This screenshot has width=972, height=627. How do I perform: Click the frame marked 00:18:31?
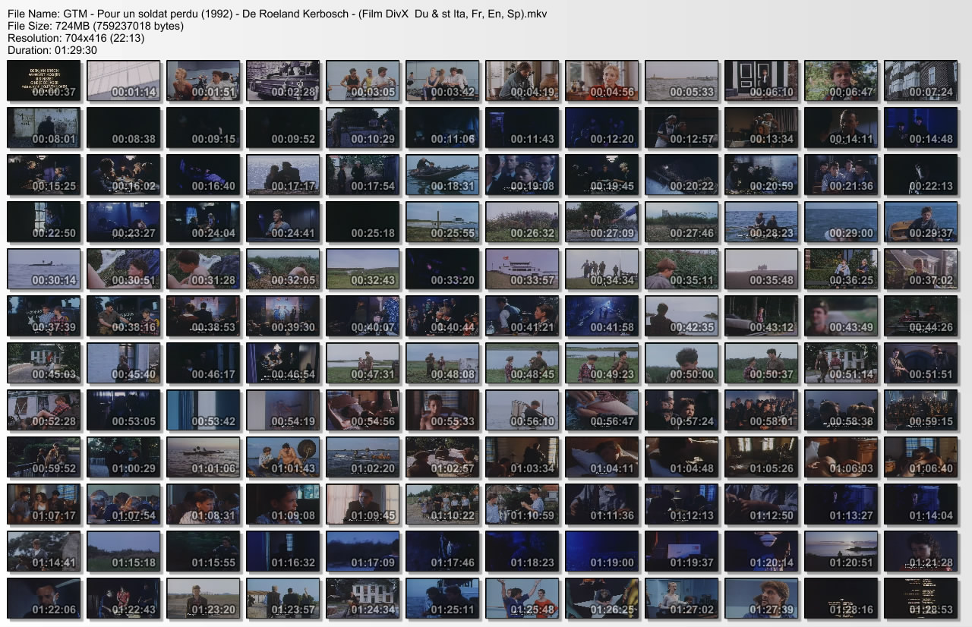(x=442, y=175)
